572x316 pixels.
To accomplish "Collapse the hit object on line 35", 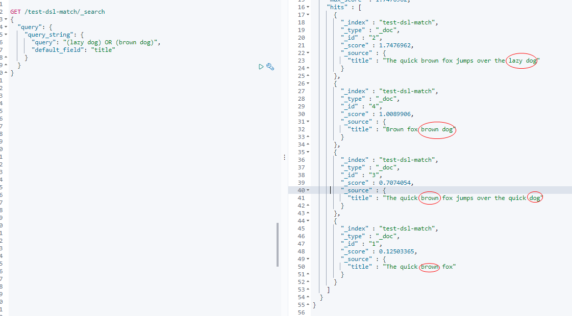I will (307, 152).
